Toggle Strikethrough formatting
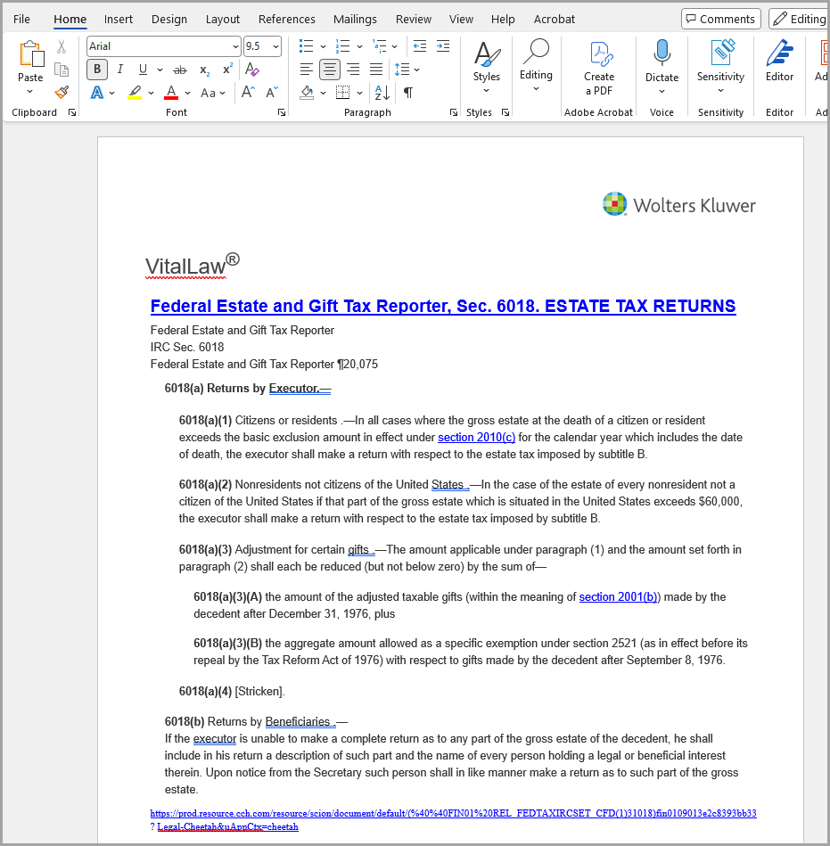 pyautogui.click(x=180, y=70)
